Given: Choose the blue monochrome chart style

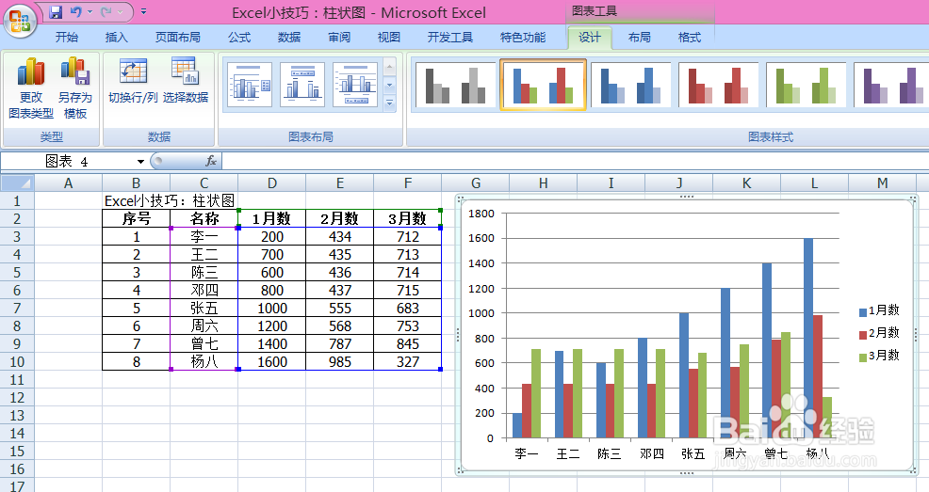Looking at the screenshot, I should pyautogui.click(x=630, y=85).
